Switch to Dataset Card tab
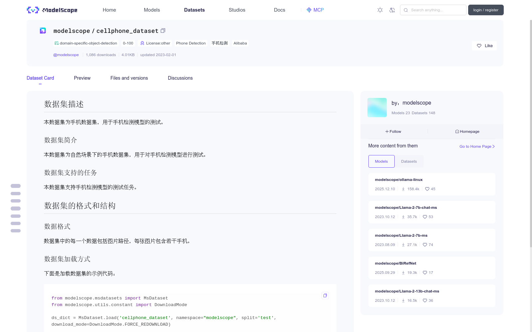The image size is (532, 332). coord(40,78)
